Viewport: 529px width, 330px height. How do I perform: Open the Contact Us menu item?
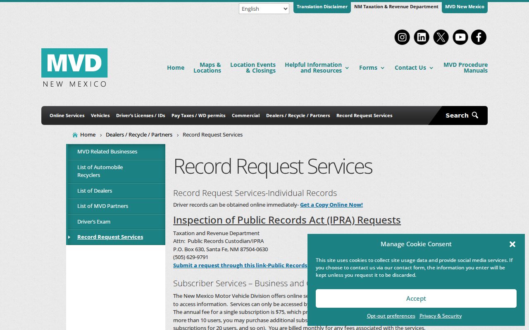click(x=410, y=68)
